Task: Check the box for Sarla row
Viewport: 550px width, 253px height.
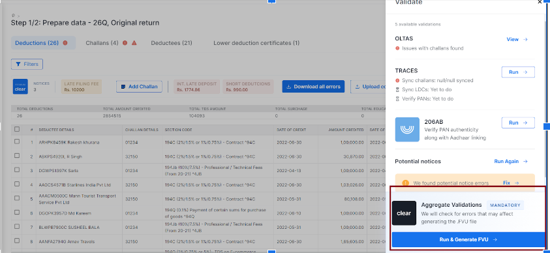Action: 17,170
